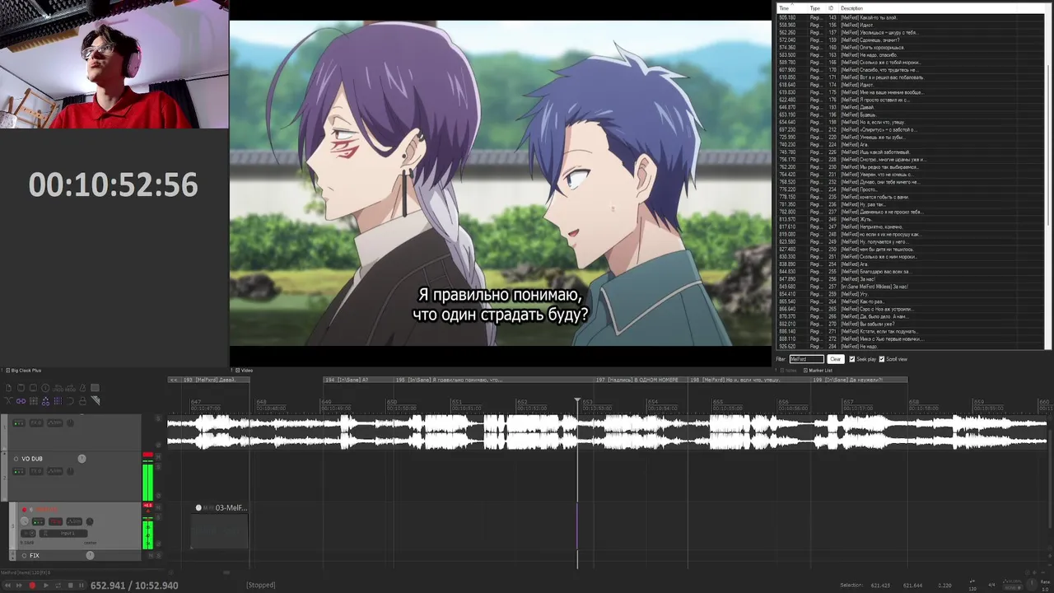The height and width of the screenshot is (593, 1054).
Task: Click the VO DUB track name
Action: pos(32,459)
